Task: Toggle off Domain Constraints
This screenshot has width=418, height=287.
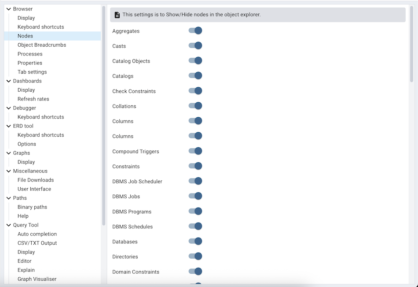Action: tap(195, 272)
